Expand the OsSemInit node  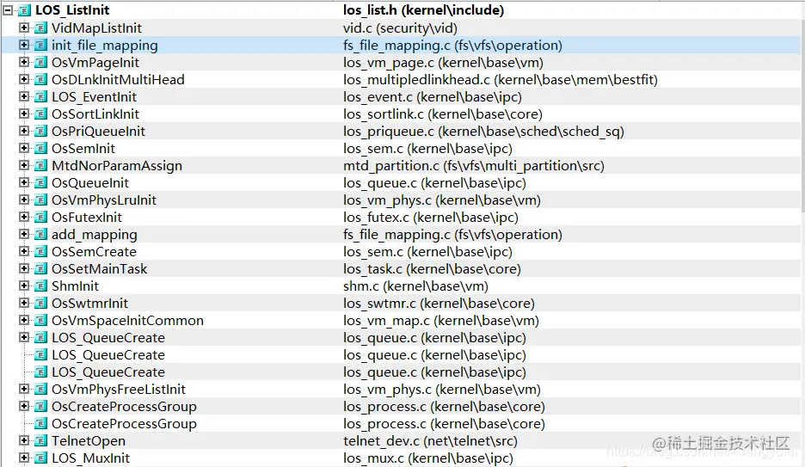23,148
